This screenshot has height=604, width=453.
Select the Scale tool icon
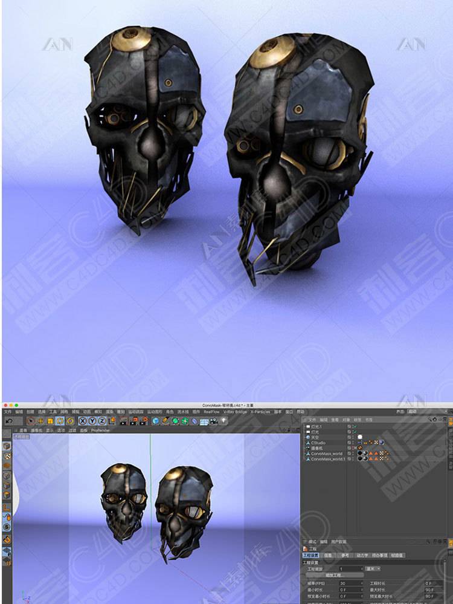(50, 421)
